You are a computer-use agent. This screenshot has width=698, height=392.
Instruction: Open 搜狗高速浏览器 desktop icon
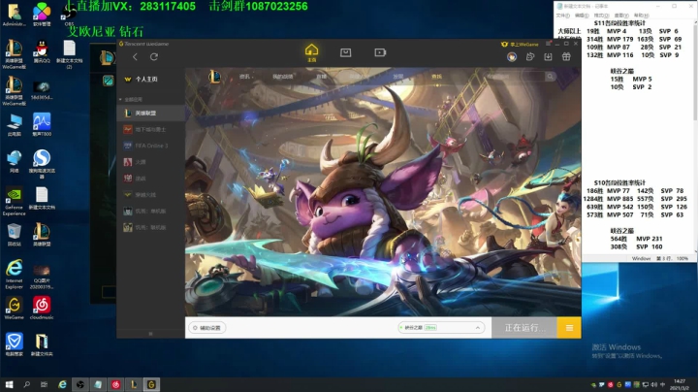click(42, 164)
